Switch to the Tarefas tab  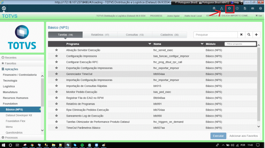(x=65, y=35)
